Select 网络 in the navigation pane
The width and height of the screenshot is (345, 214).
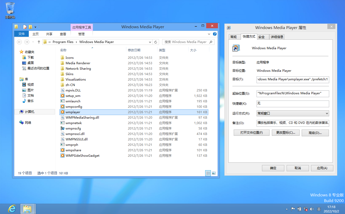tap(28, 123)
